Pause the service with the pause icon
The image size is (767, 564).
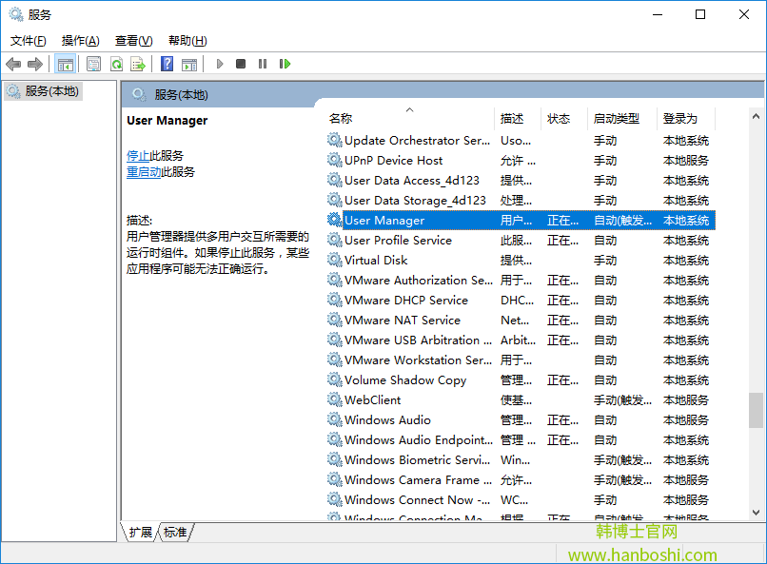pos(262,64)
